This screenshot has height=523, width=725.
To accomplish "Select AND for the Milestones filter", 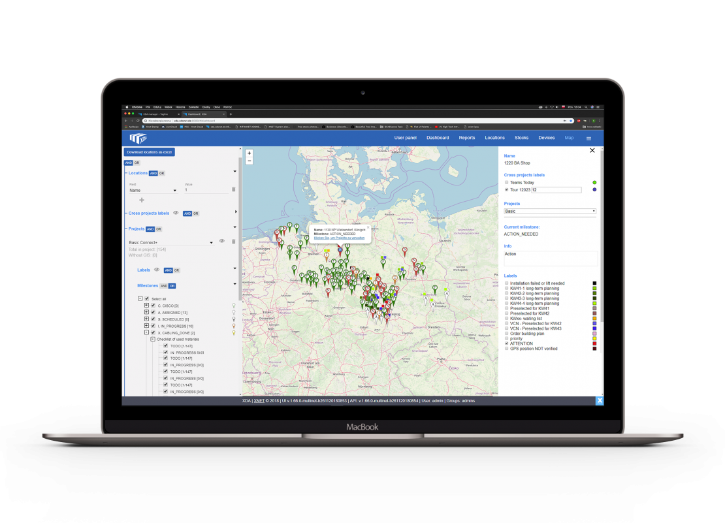I will [164, 286].
